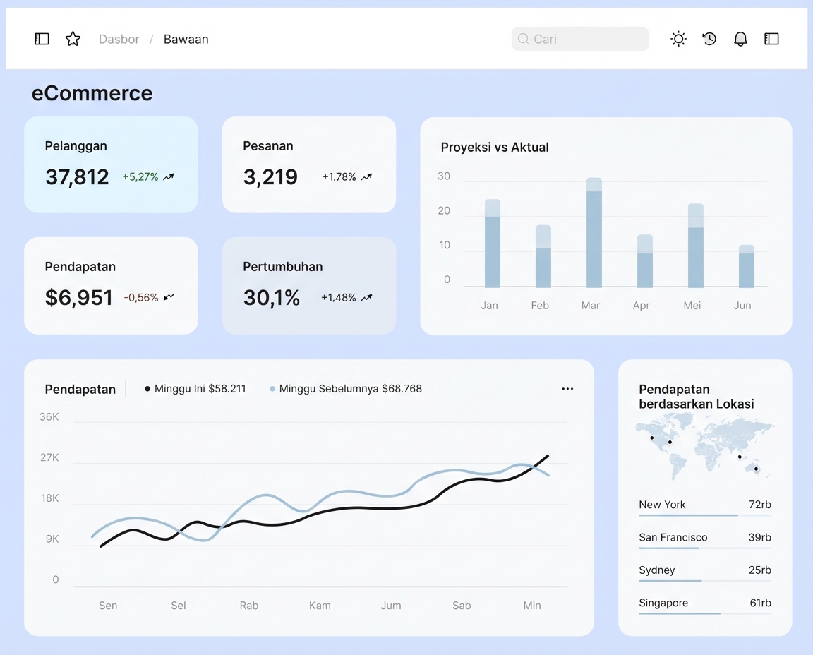Select the Bawaan breadcrumb
Image resolution: width=813 pixels, height=655 pixels.
(x=186, y=40)
